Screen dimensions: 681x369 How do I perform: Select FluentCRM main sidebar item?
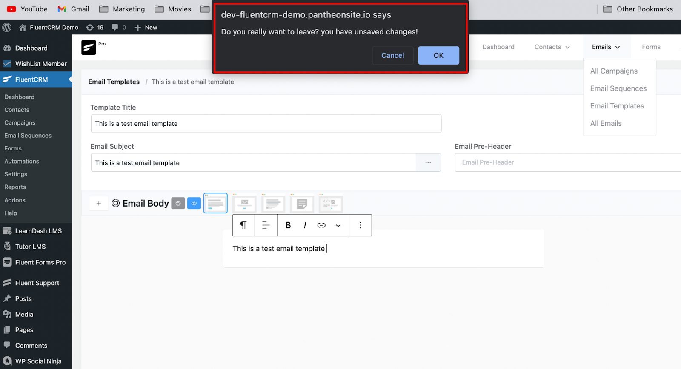click(x=36, y=79)
